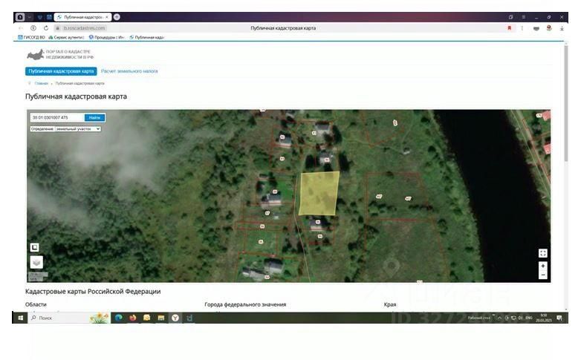Screen dimensions: 581x360
Task: Click the square measure tool icon on map
Action: point(34,247)
